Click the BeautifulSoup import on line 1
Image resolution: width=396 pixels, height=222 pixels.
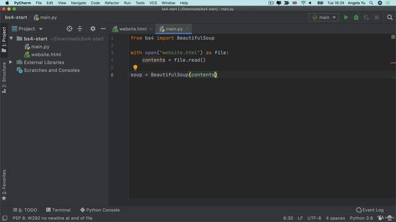(x=196, y=38)
